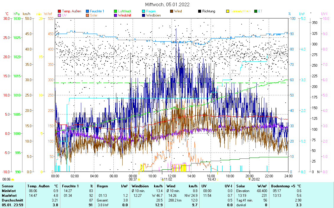Image resolution: width=334 pixels, height=208 pixels.
Task: Click the 12:00 label on the time axis
Action: tap(172, 176)
